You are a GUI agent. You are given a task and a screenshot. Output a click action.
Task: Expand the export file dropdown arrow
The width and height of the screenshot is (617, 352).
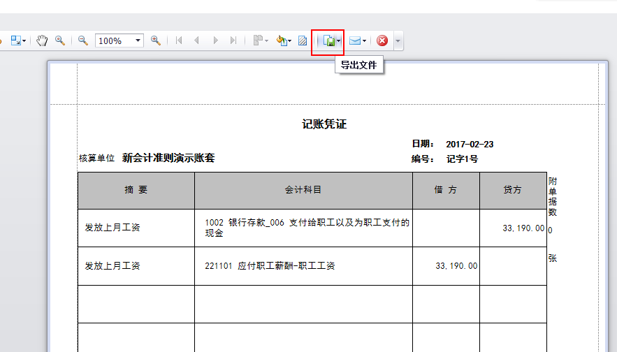339,41
